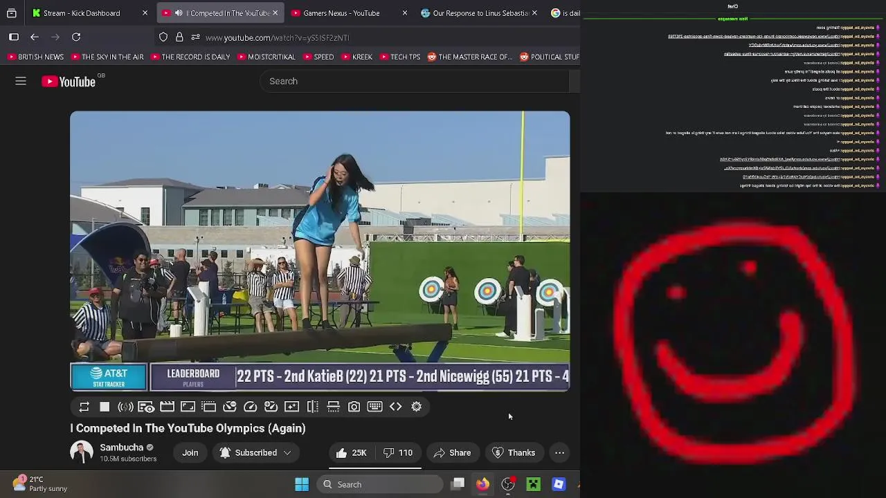
Task: Go to YouTube home via logo
Action: tap(69, 81)
